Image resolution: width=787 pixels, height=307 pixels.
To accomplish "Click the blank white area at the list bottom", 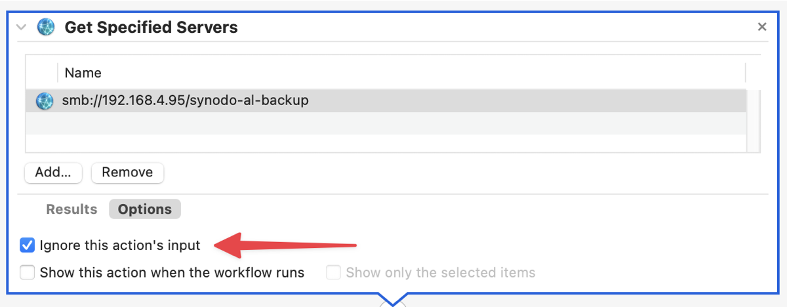I will pyautogui.click(x=386, y=144).
